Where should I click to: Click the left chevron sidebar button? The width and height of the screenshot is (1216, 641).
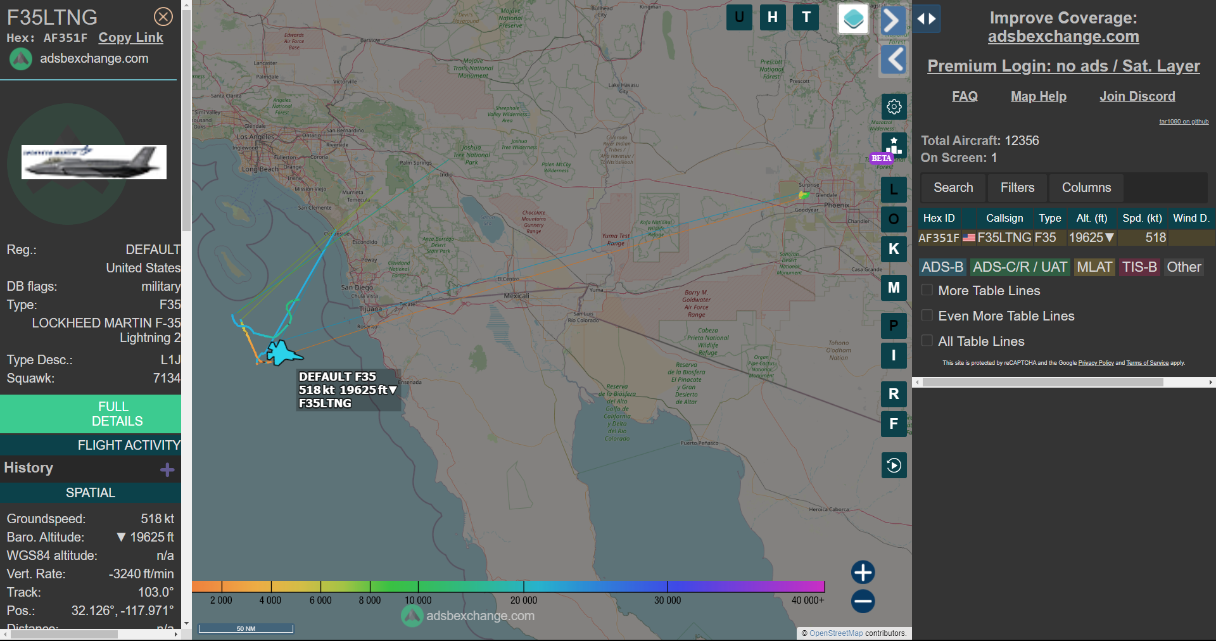(x=894, y=60)
